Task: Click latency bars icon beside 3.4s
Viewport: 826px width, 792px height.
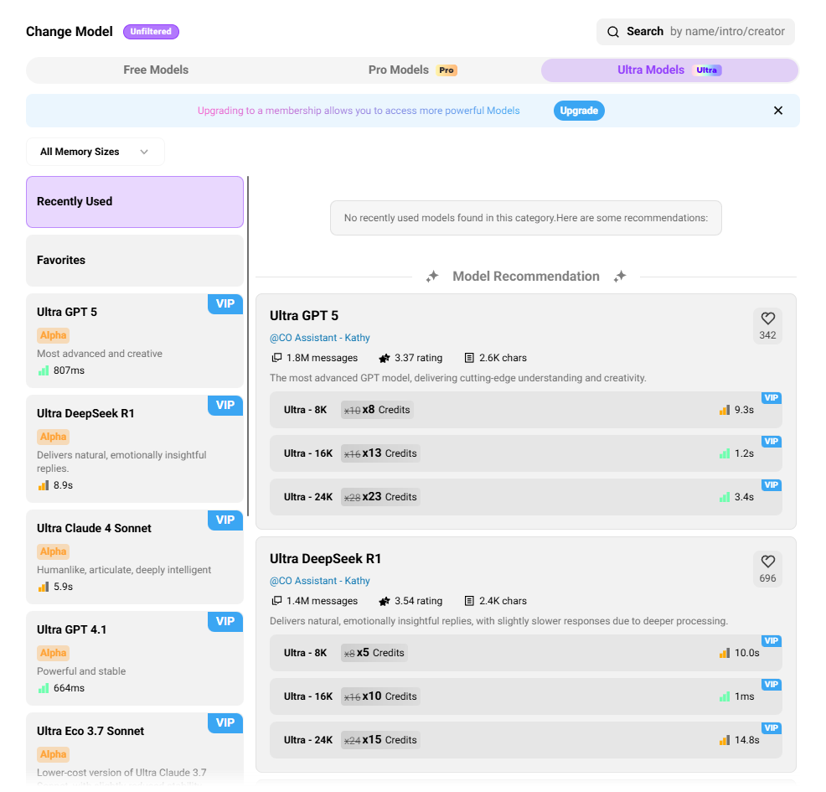Action: click(725, 497)
